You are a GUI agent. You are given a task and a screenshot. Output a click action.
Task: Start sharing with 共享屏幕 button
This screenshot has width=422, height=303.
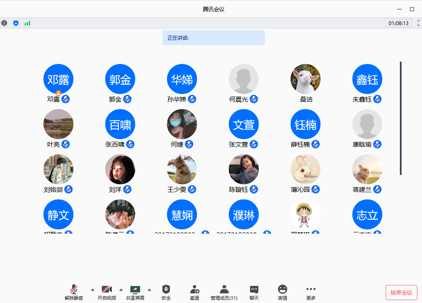tap(135, 292)
